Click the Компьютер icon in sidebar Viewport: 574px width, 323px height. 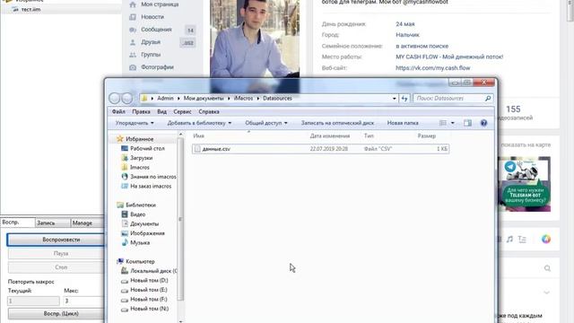[x=119, y=261]
